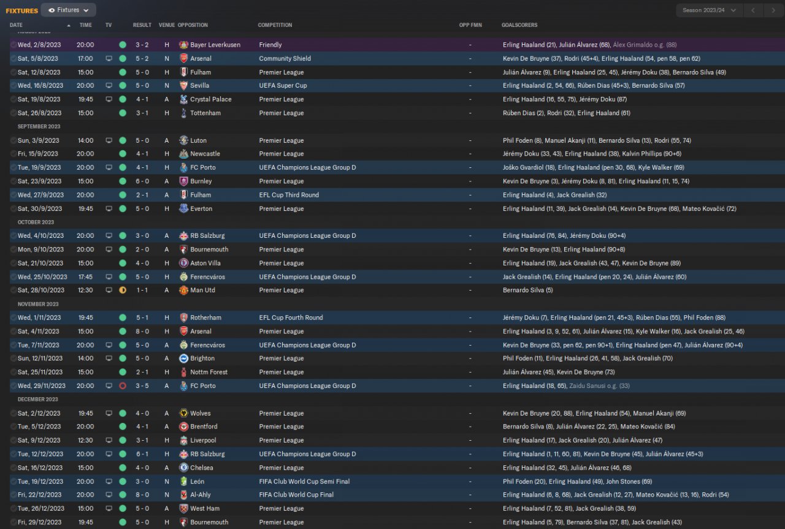Click the Nottm Forest club badge
This screenshot has width=785, height=529.
(183, 372)
